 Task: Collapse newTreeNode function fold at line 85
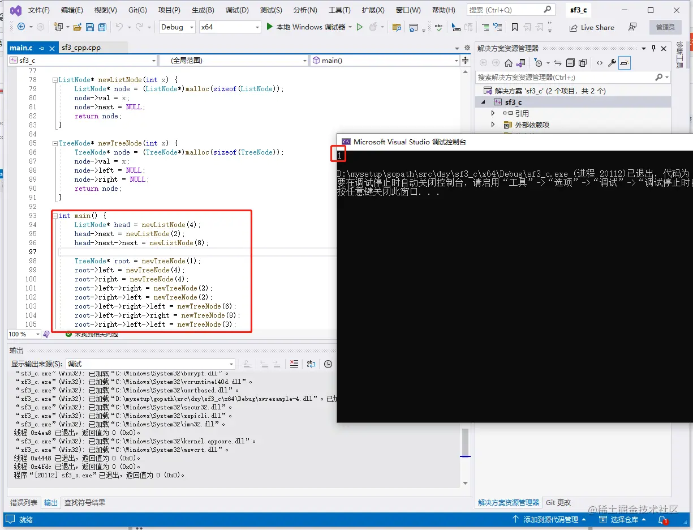click(55, 143)
